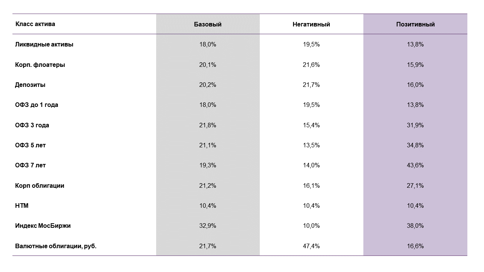Select the 21,7% negative value for Депозиты
484x272 pixels.
(311, 85)
